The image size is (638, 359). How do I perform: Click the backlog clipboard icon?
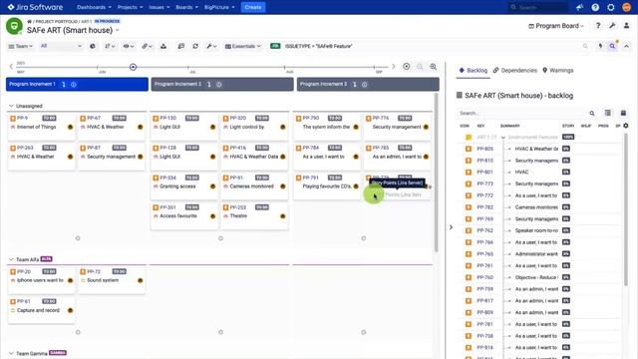click(623, 113)
